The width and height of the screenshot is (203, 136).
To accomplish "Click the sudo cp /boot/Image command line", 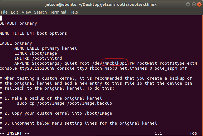I will pos(64,103).
